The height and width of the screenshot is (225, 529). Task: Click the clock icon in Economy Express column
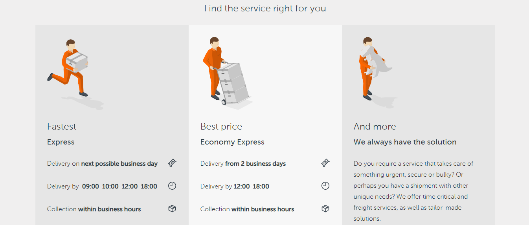325,186
